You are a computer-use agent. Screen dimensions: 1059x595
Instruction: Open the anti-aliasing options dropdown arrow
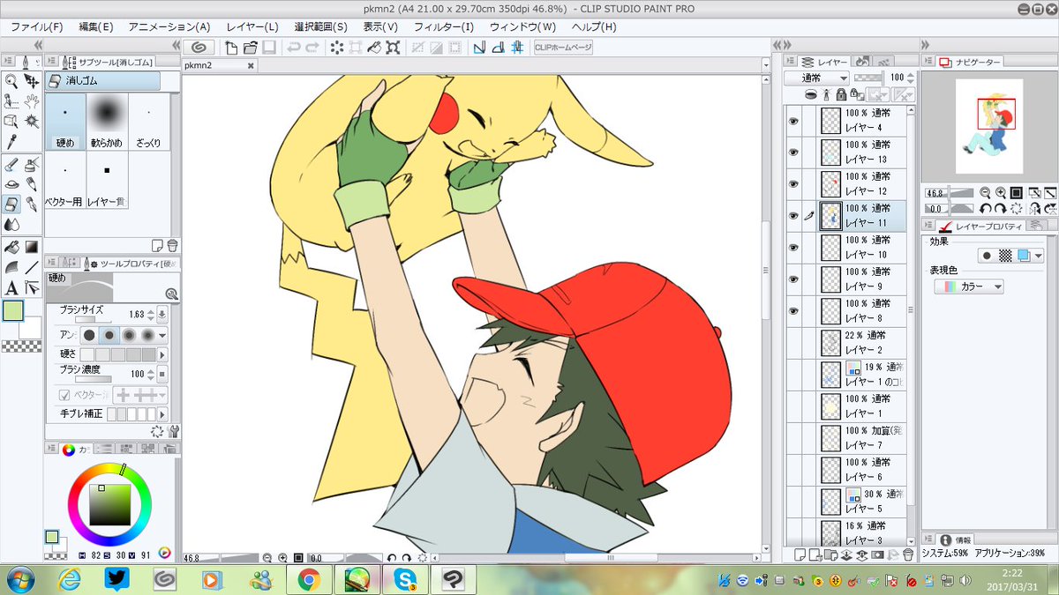coord(163,335)
